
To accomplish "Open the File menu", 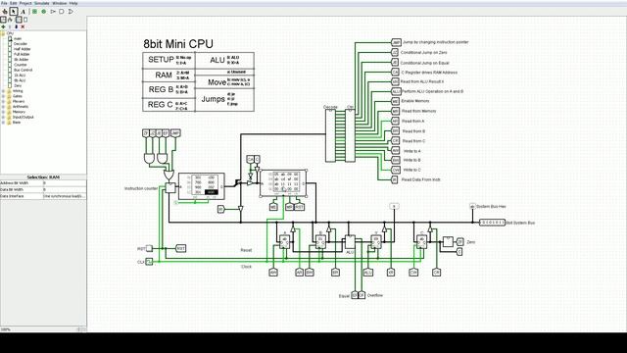I will 4,3.
